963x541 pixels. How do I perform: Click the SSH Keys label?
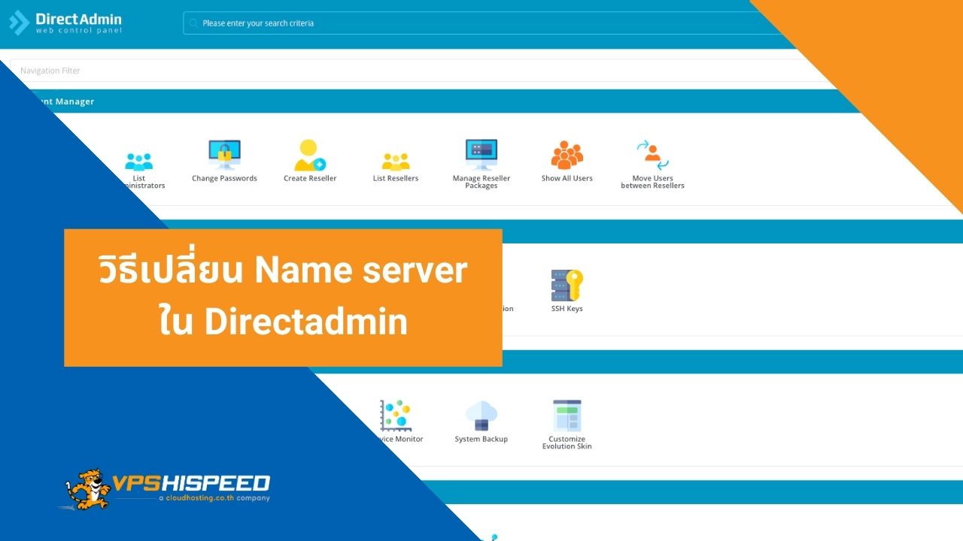click(x=567, y=309)
